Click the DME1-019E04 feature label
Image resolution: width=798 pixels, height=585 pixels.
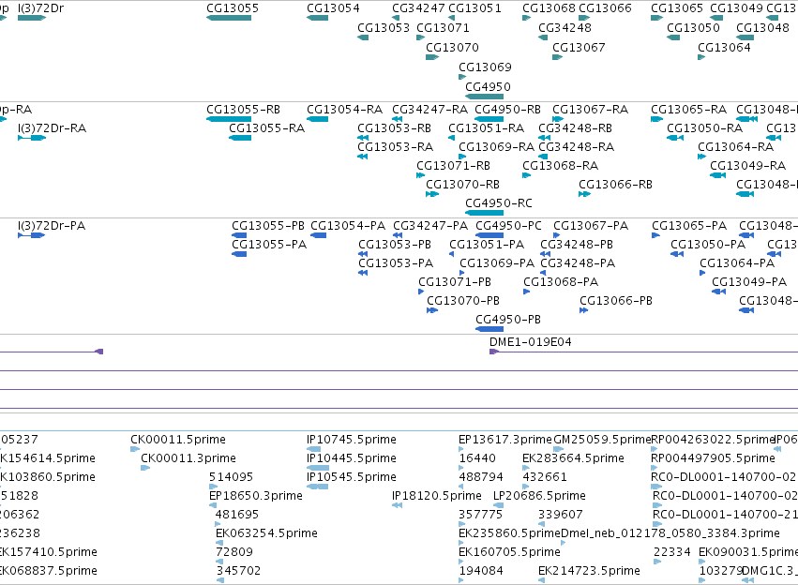[x=531, y=342]
